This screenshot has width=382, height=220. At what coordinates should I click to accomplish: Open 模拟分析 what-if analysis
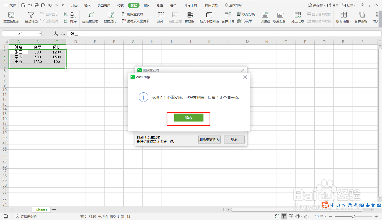coord(246,14)
